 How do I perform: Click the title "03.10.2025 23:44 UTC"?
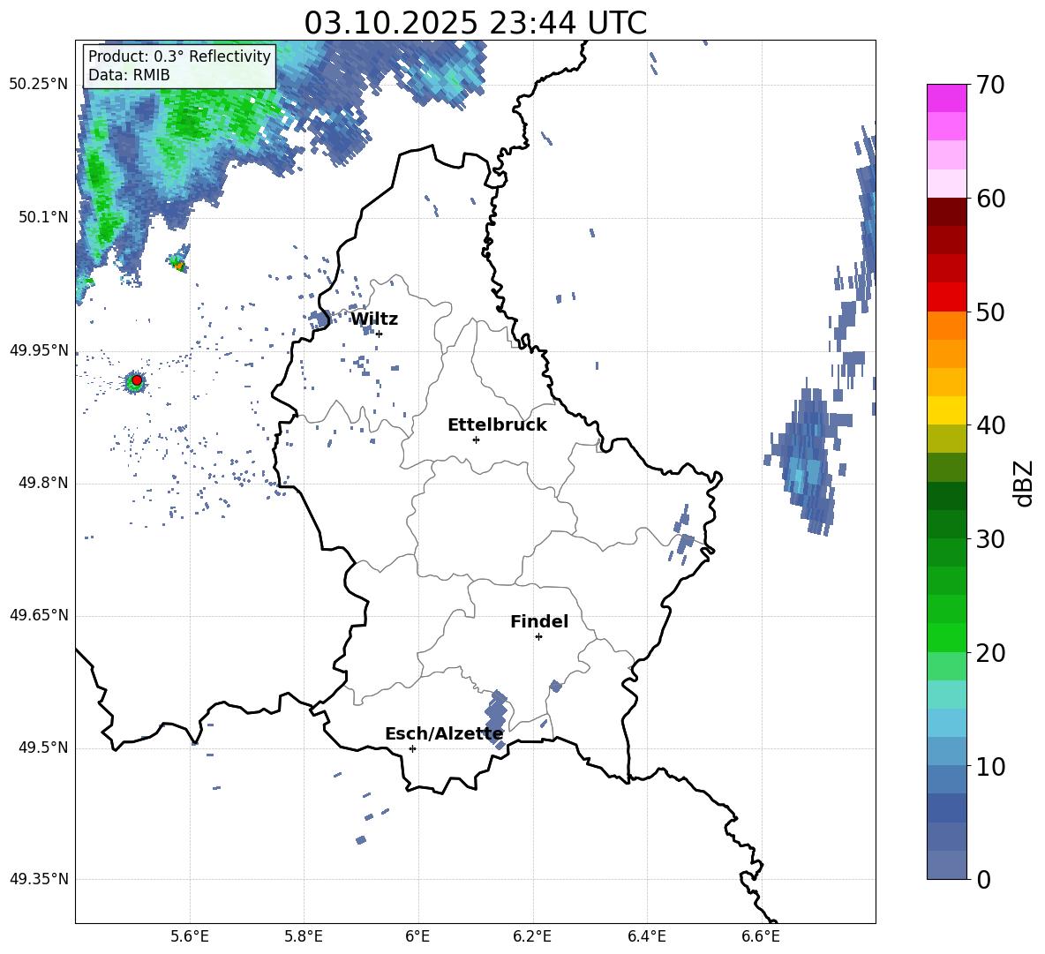[475, 23]
